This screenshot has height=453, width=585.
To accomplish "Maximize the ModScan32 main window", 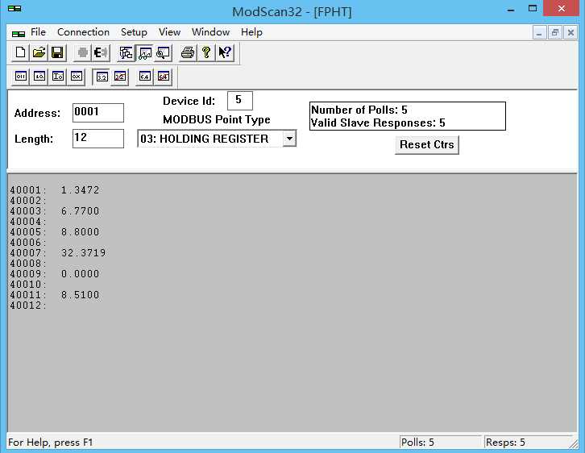I will pyautogui.click(x=533, y=9).
